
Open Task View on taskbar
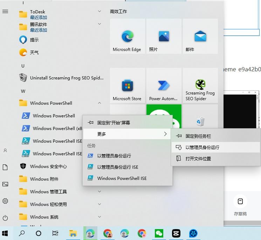tap(55, 233)
